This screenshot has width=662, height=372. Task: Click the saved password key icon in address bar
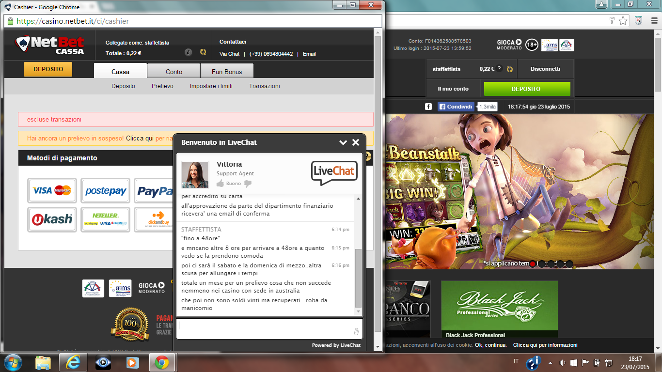pyautogui.click(x=612, y=20)
